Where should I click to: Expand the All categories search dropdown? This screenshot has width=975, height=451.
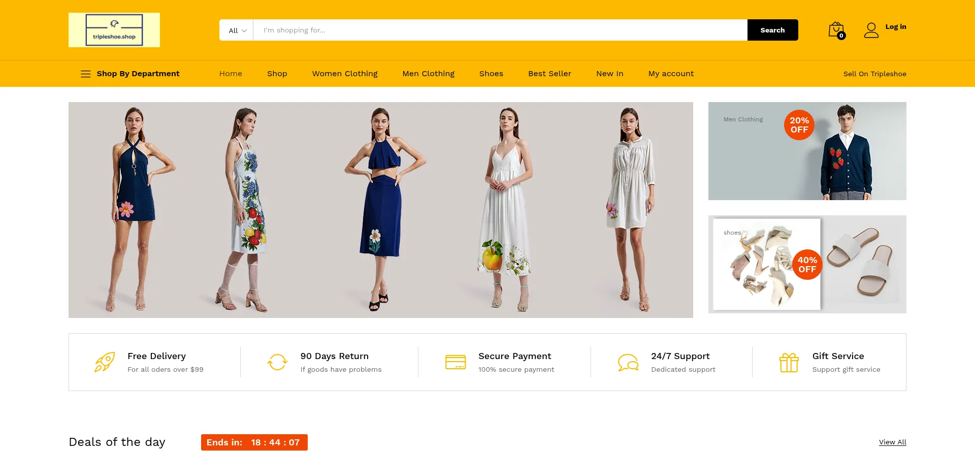click(x=237, y=30)
